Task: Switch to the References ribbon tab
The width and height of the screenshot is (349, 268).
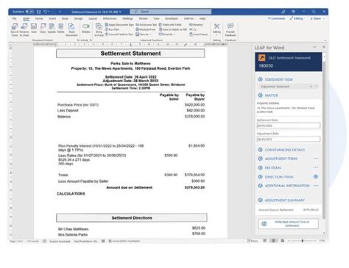Action: click(110, 18)
